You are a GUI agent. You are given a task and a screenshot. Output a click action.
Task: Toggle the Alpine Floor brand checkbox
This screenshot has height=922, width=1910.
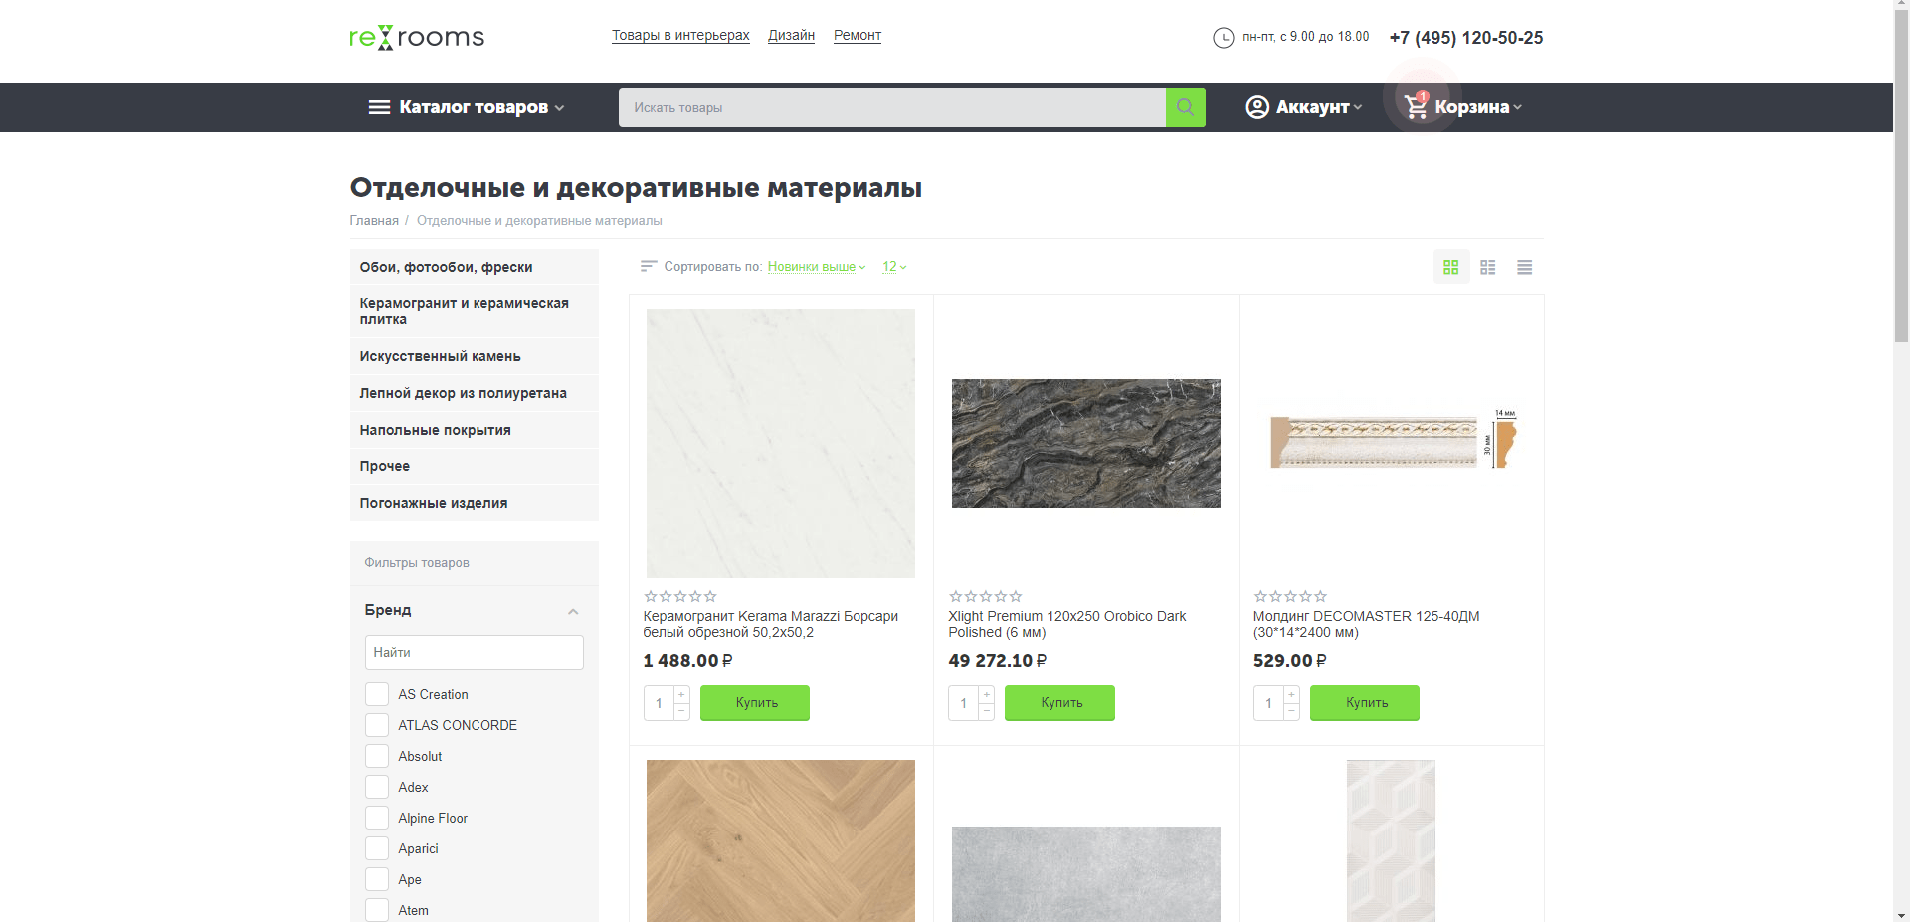[377, 818]
